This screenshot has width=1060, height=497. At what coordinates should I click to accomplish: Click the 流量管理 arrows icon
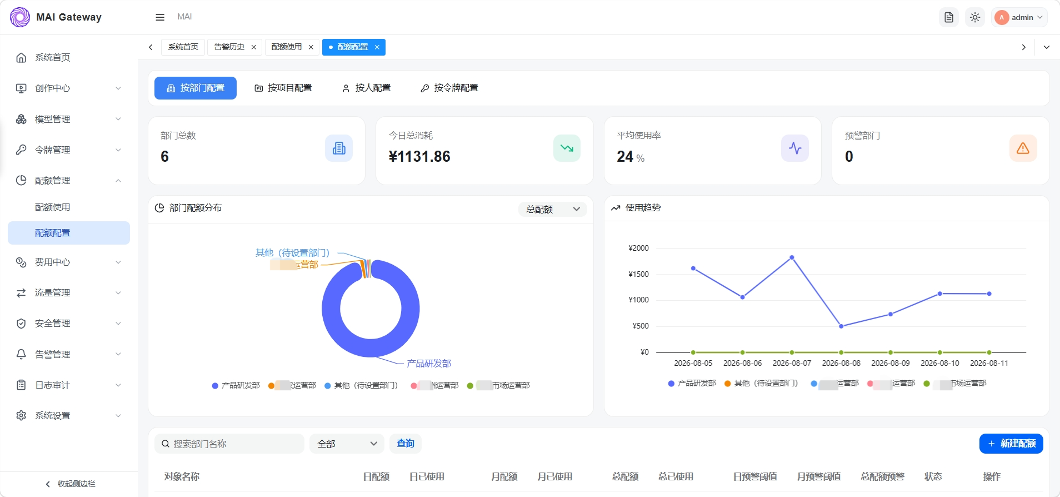point(21,293)
